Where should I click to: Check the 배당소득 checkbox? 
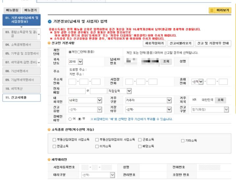point(140,146)
